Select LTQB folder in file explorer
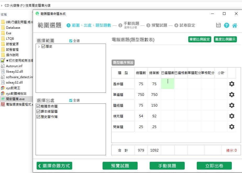Image resolution: width=242 pixels, height=173 pixels. (x=10, y=39)
